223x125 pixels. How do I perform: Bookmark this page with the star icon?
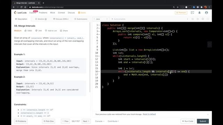pyautogui.click(x=178, y=7)
